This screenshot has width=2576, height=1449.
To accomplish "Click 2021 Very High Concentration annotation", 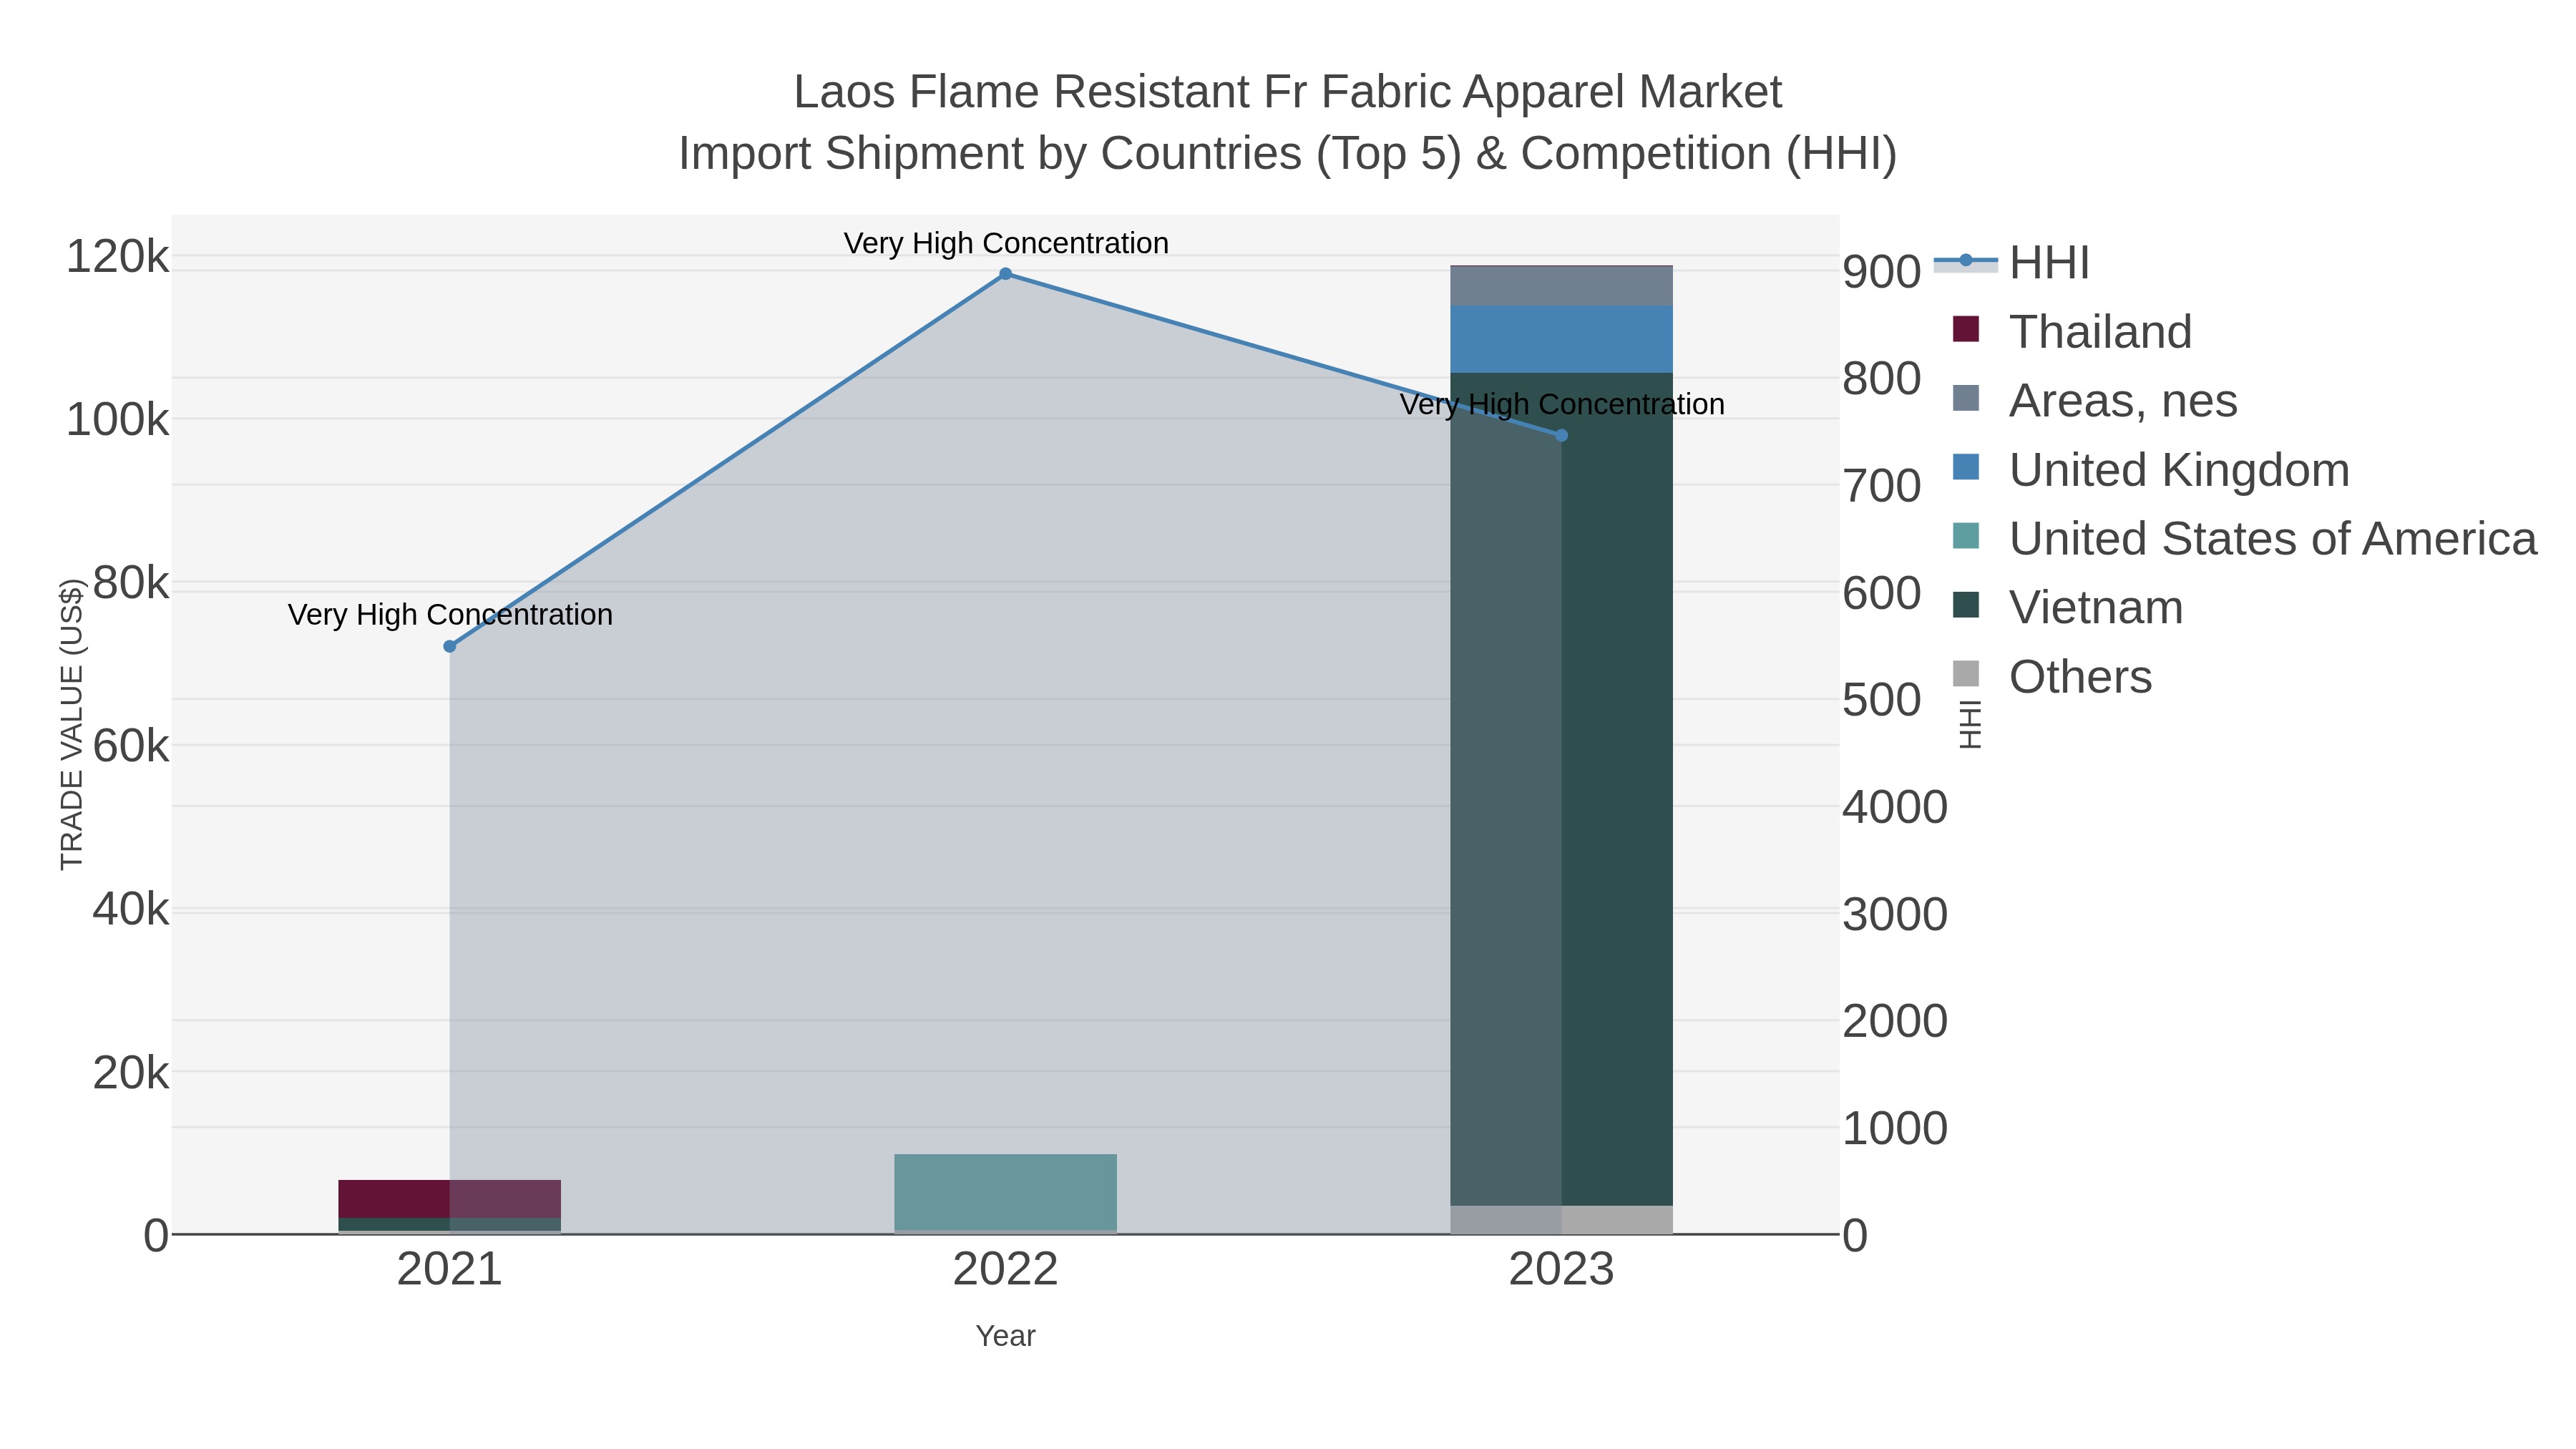I will 451,614.
